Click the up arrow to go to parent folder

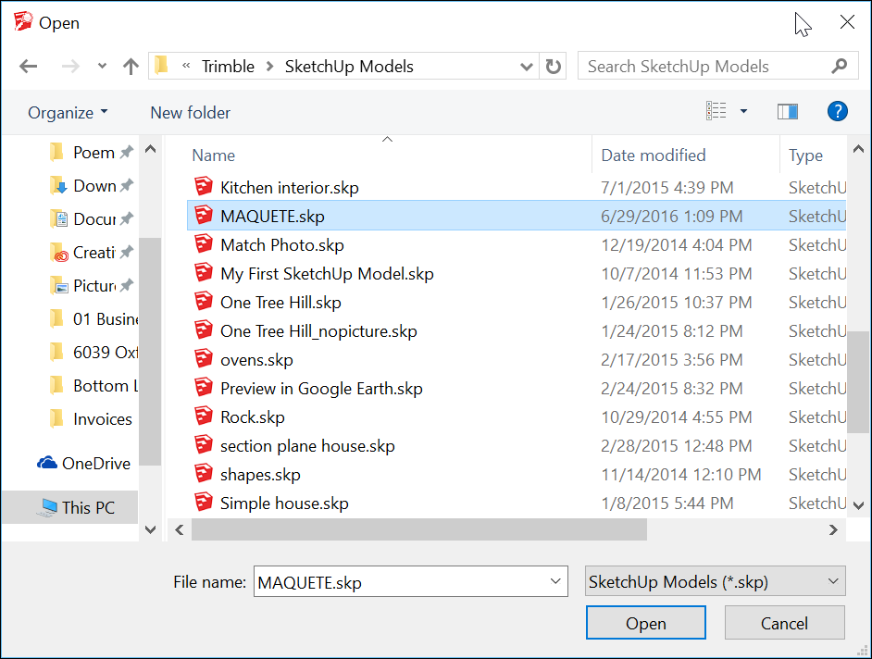(x=131, y=66)
